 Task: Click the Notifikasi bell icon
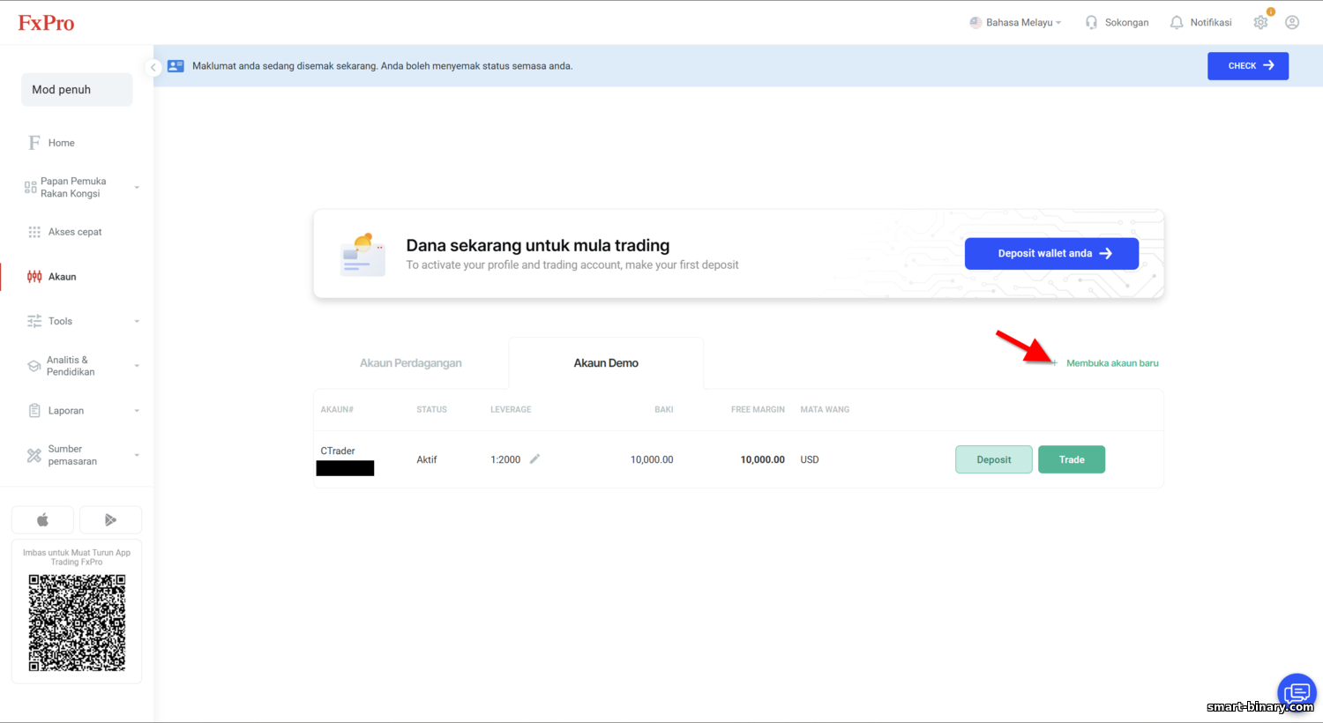pyautogui.click(x=1177, y=23)
